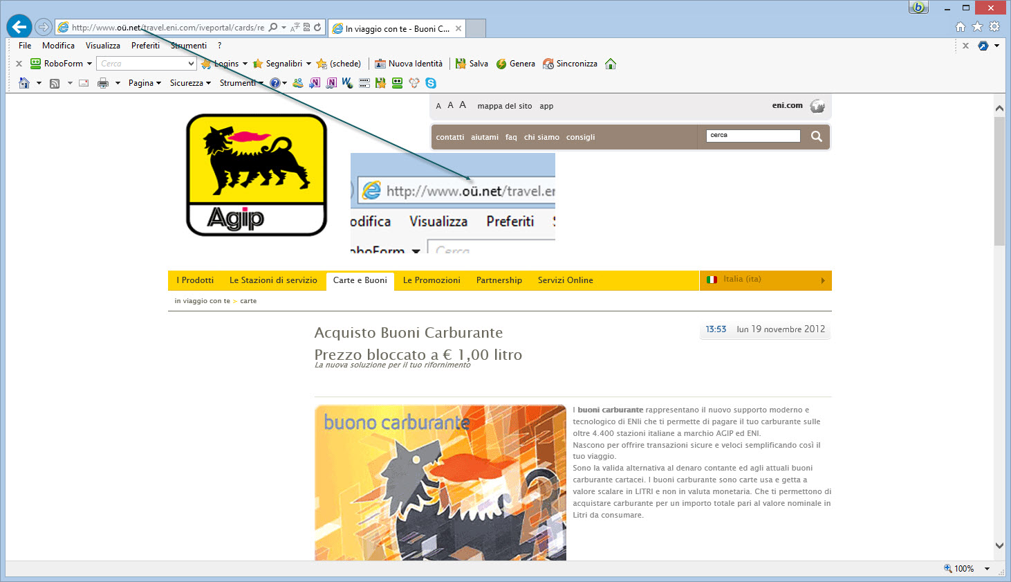Click the Read mail envelope icon

point(84,83)
